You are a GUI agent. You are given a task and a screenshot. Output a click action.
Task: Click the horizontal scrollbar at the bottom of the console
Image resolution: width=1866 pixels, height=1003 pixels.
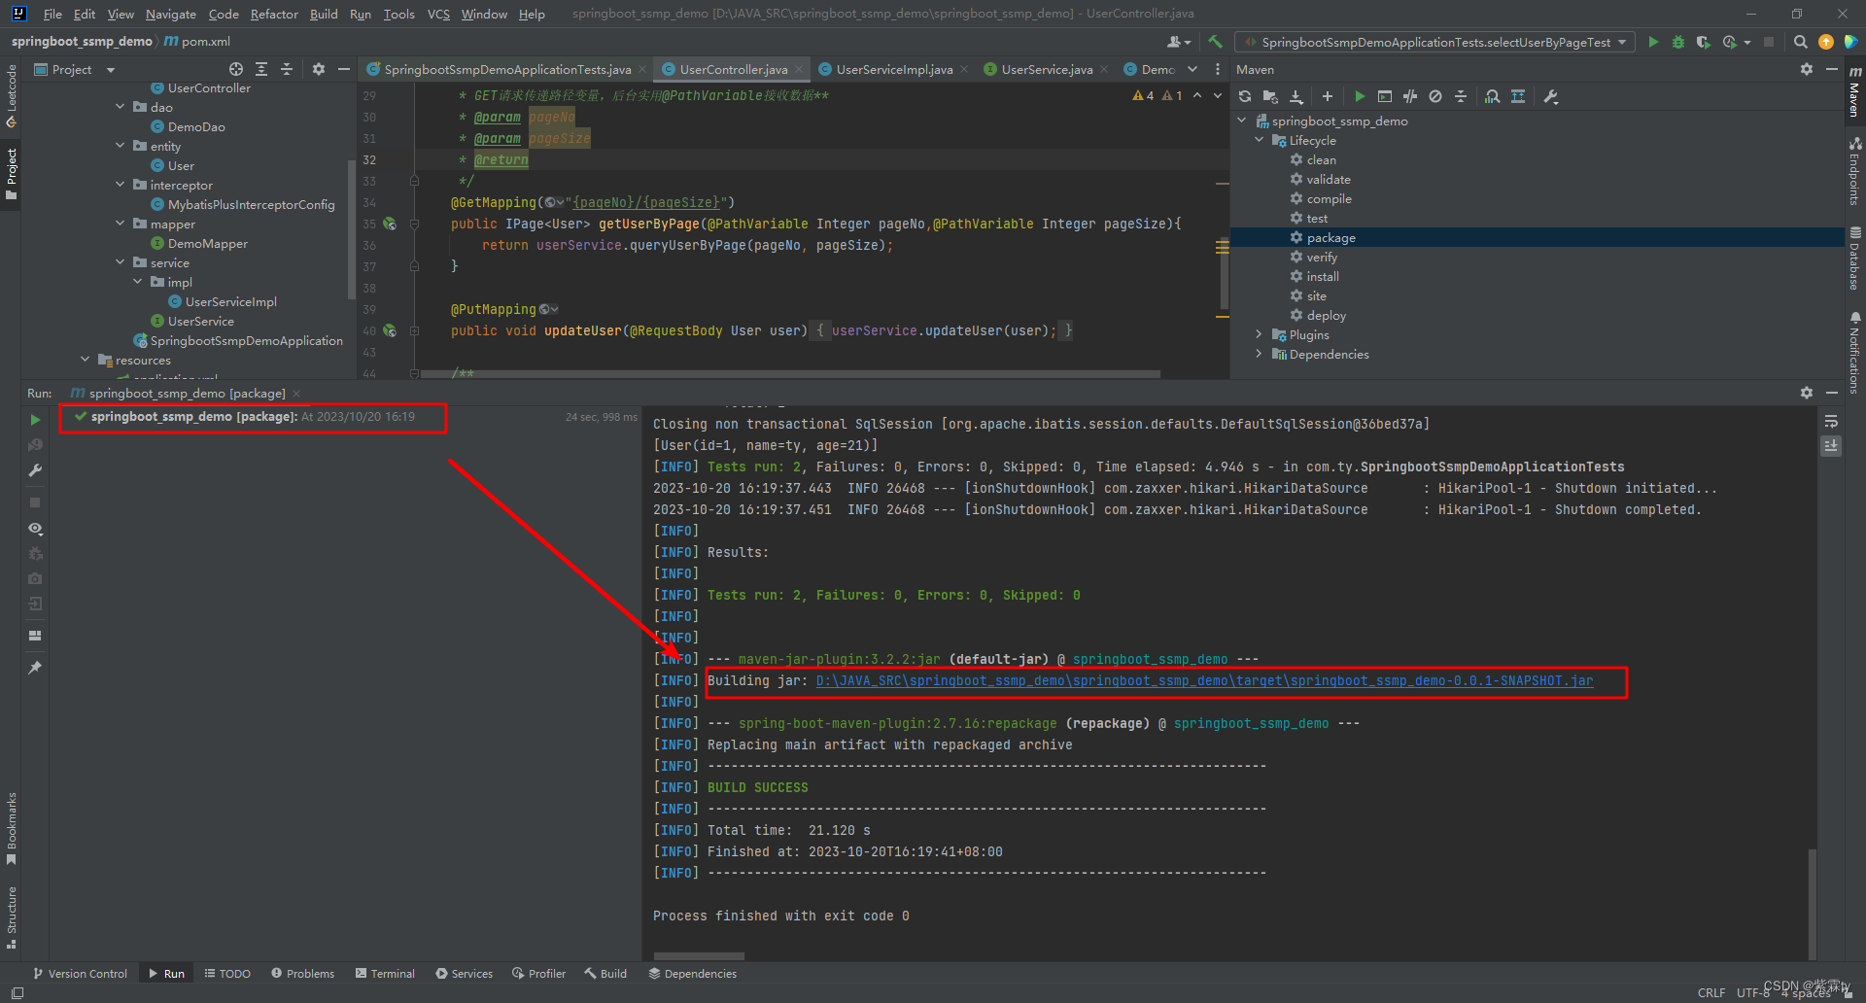pyautogui.click(x=699, y=956)
